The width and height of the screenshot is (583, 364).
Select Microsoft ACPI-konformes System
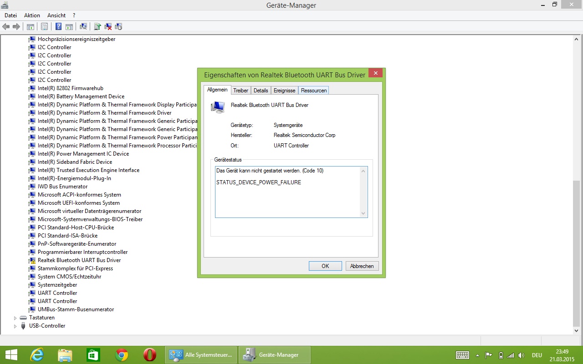click(79, 195)
